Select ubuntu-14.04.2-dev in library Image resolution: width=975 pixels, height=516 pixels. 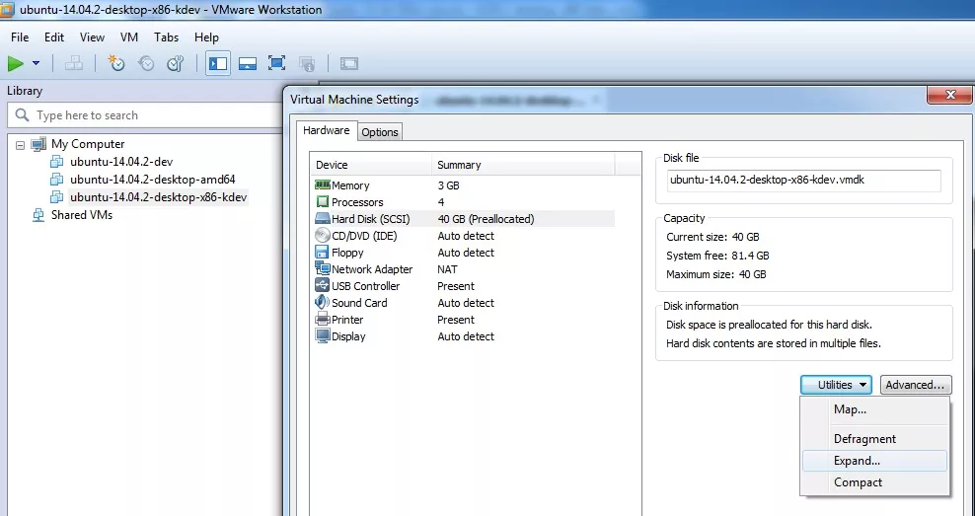pyautogui.click(x=121, y=162)
